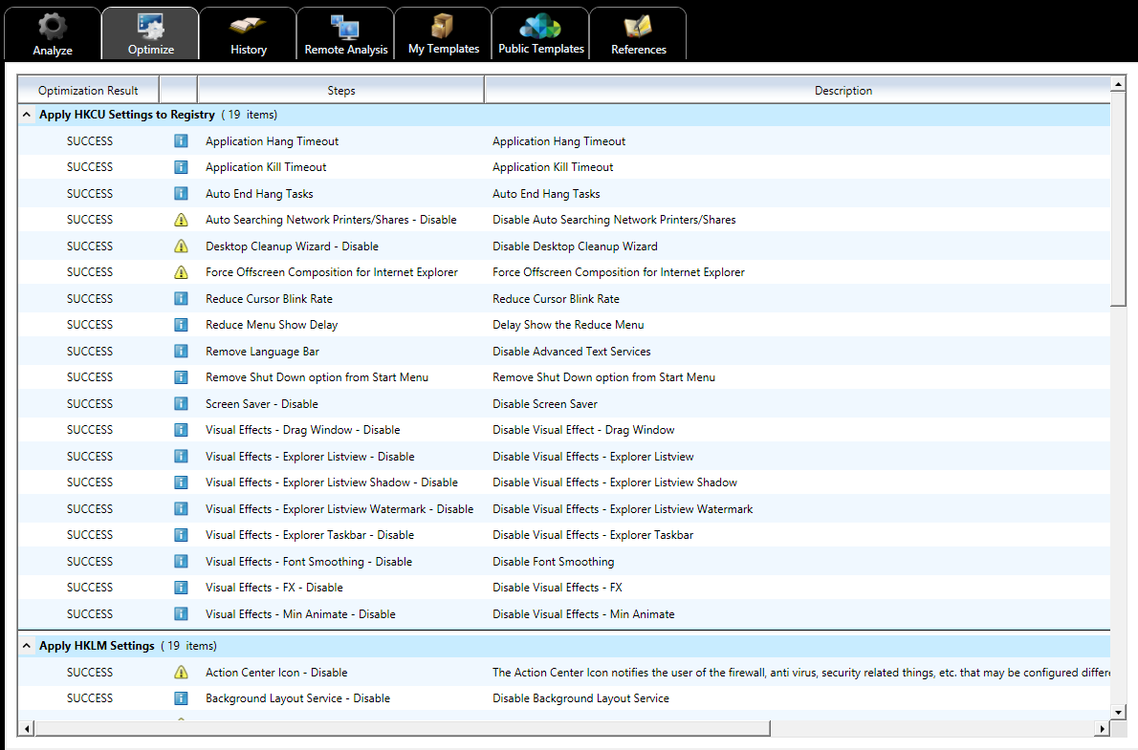Open the My Templates tab
Image resolution: width=1138 pixels, height=750 pixels.
[444, 33]
